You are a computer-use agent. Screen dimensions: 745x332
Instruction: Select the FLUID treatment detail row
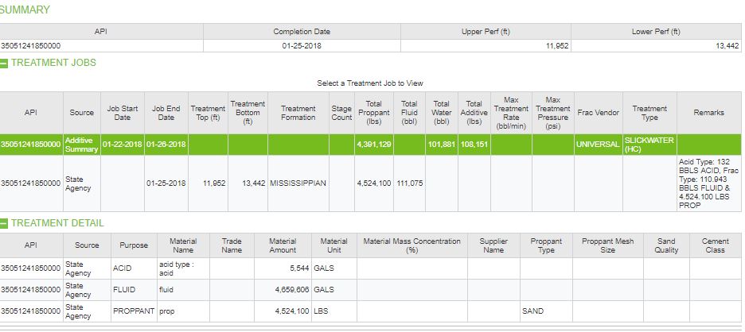tap(371, 290)
